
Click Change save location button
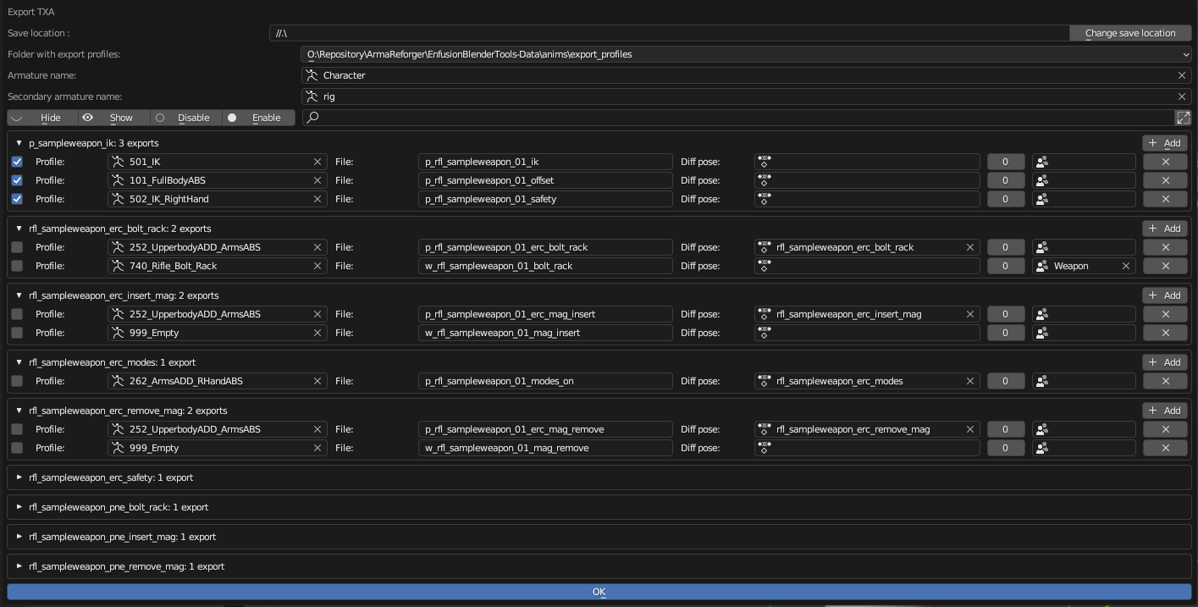pos(1129,33)
